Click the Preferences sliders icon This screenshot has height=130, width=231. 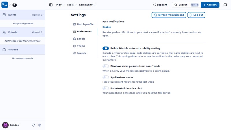74,31
